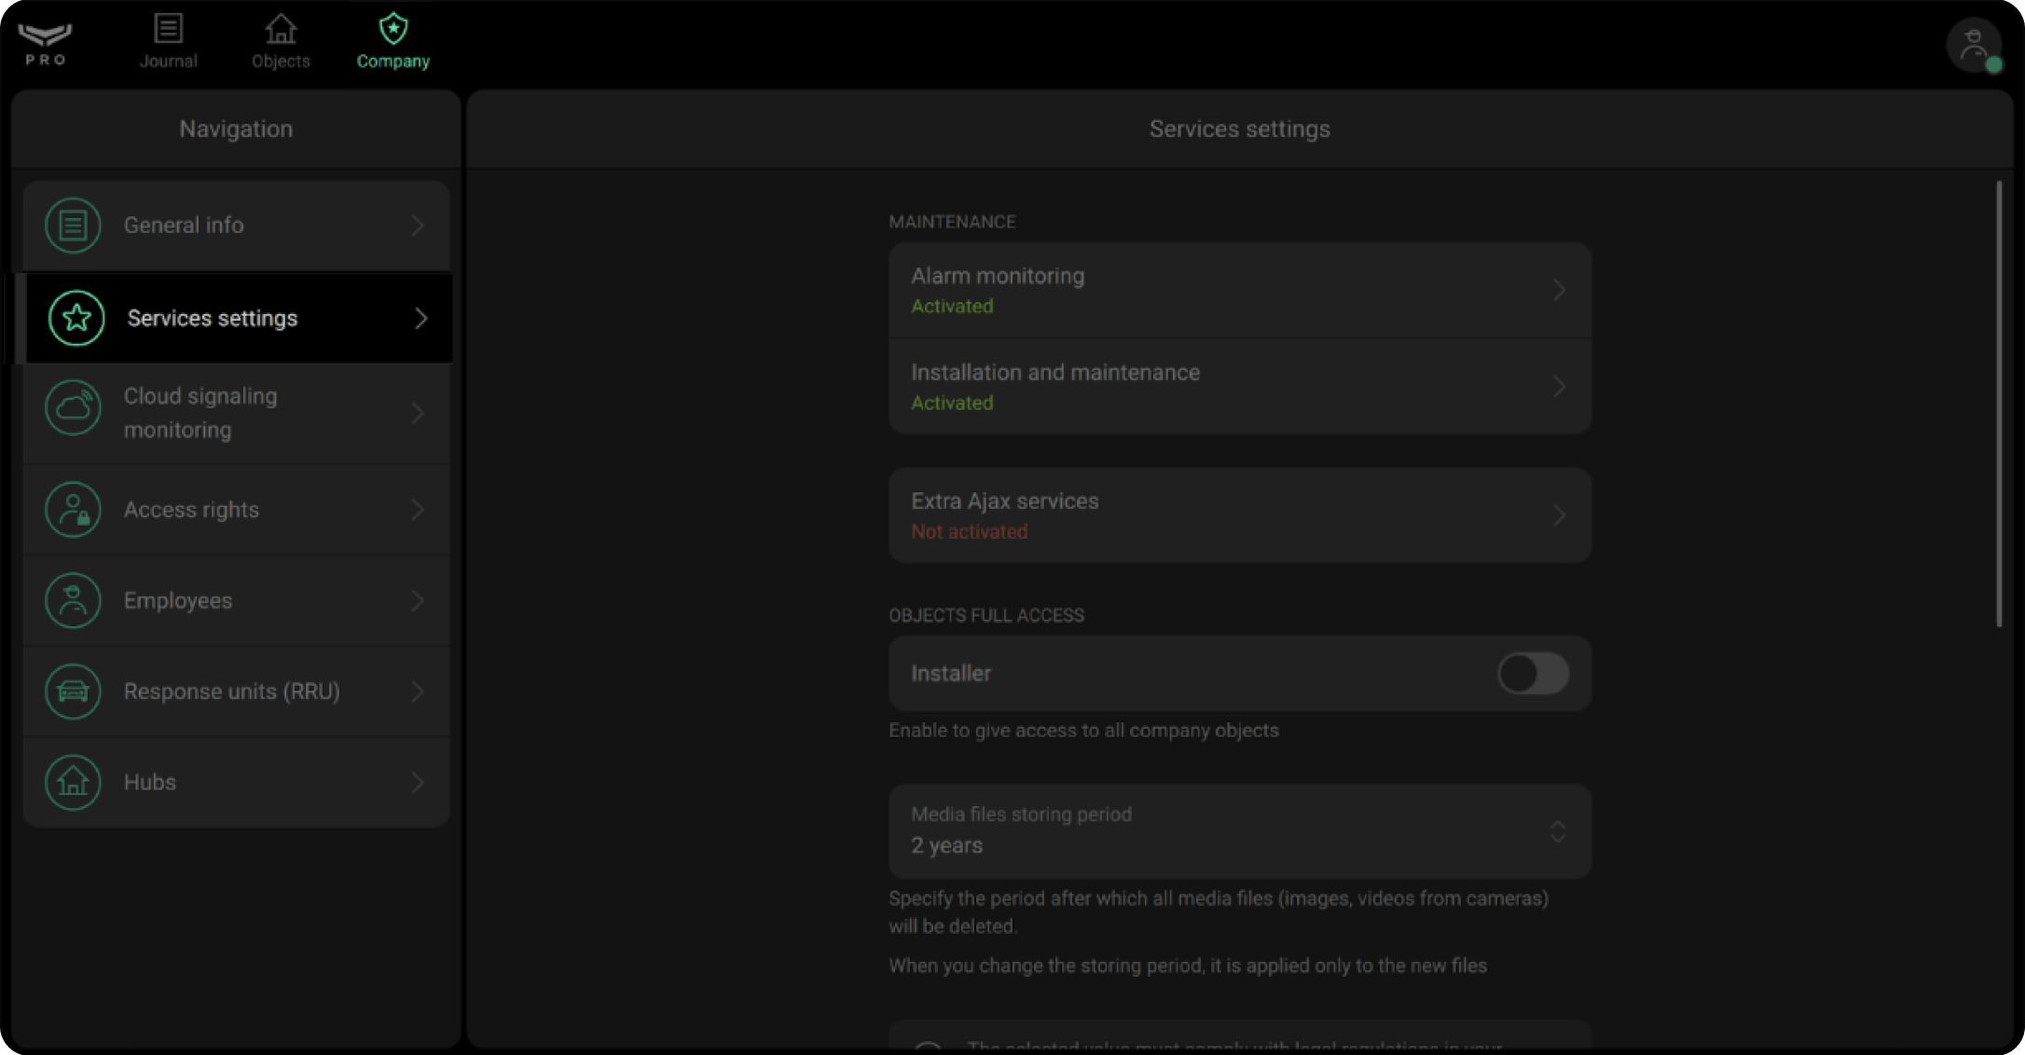
Task: Click the Services settings star icon
Action: 76,319
